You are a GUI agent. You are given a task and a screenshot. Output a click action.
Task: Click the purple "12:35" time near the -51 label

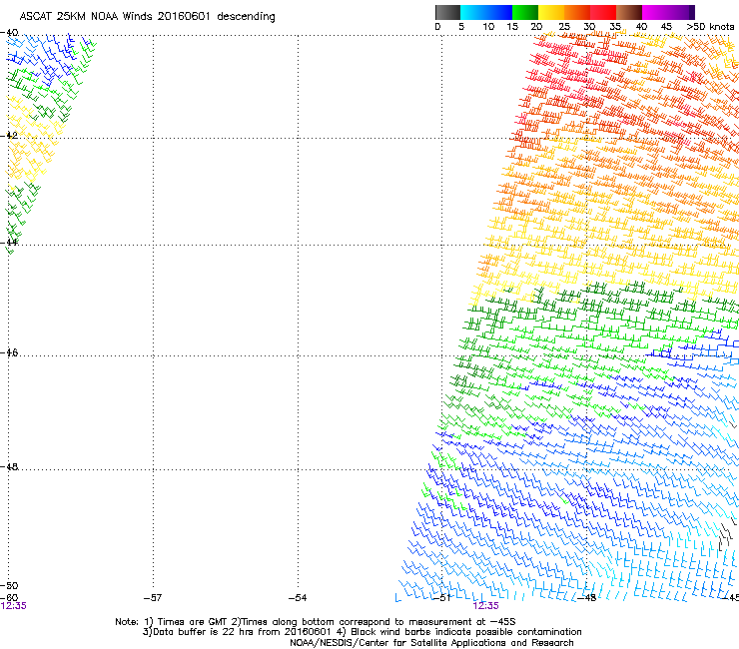coord(486,606)
